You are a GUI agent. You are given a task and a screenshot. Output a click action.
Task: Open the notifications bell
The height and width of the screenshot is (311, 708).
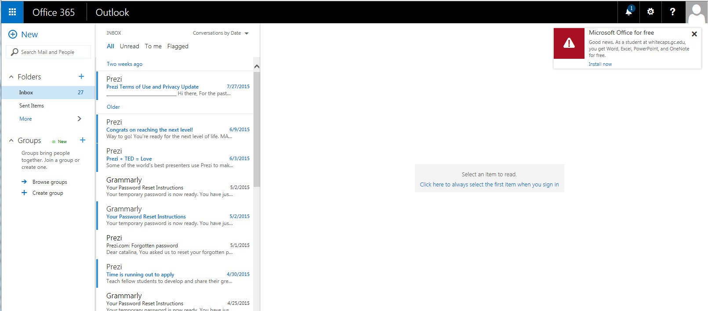coord(629,12)
